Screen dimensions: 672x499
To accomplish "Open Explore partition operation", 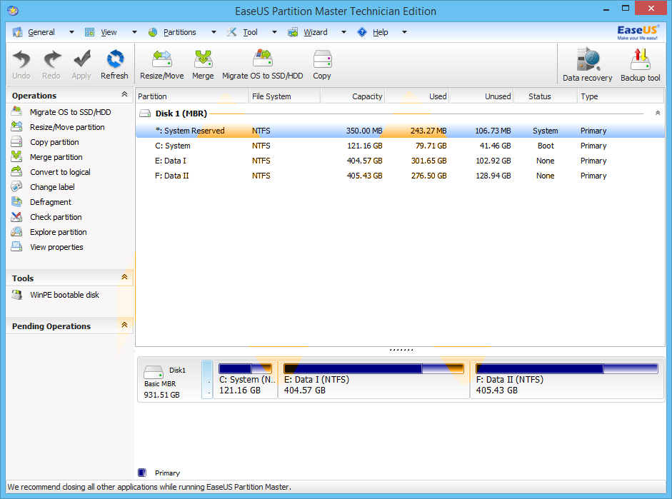I will [x=58, y=232].
